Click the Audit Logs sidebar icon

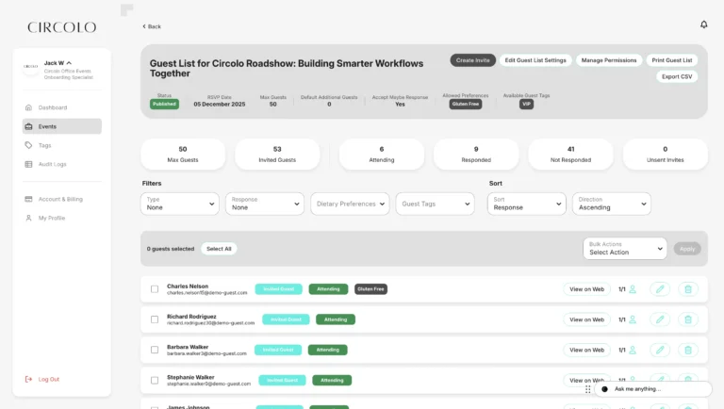tap(28, 164)
